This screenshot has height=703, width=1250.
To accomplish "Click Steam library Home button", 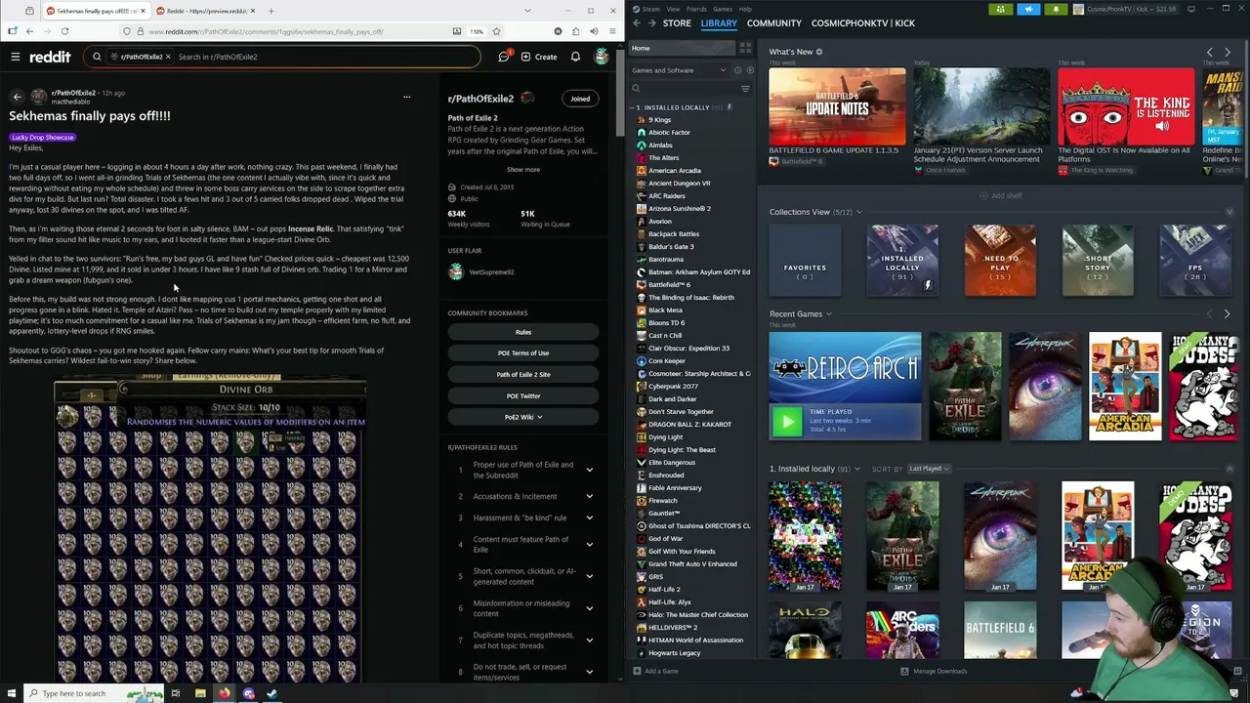I will click(683, 48).
